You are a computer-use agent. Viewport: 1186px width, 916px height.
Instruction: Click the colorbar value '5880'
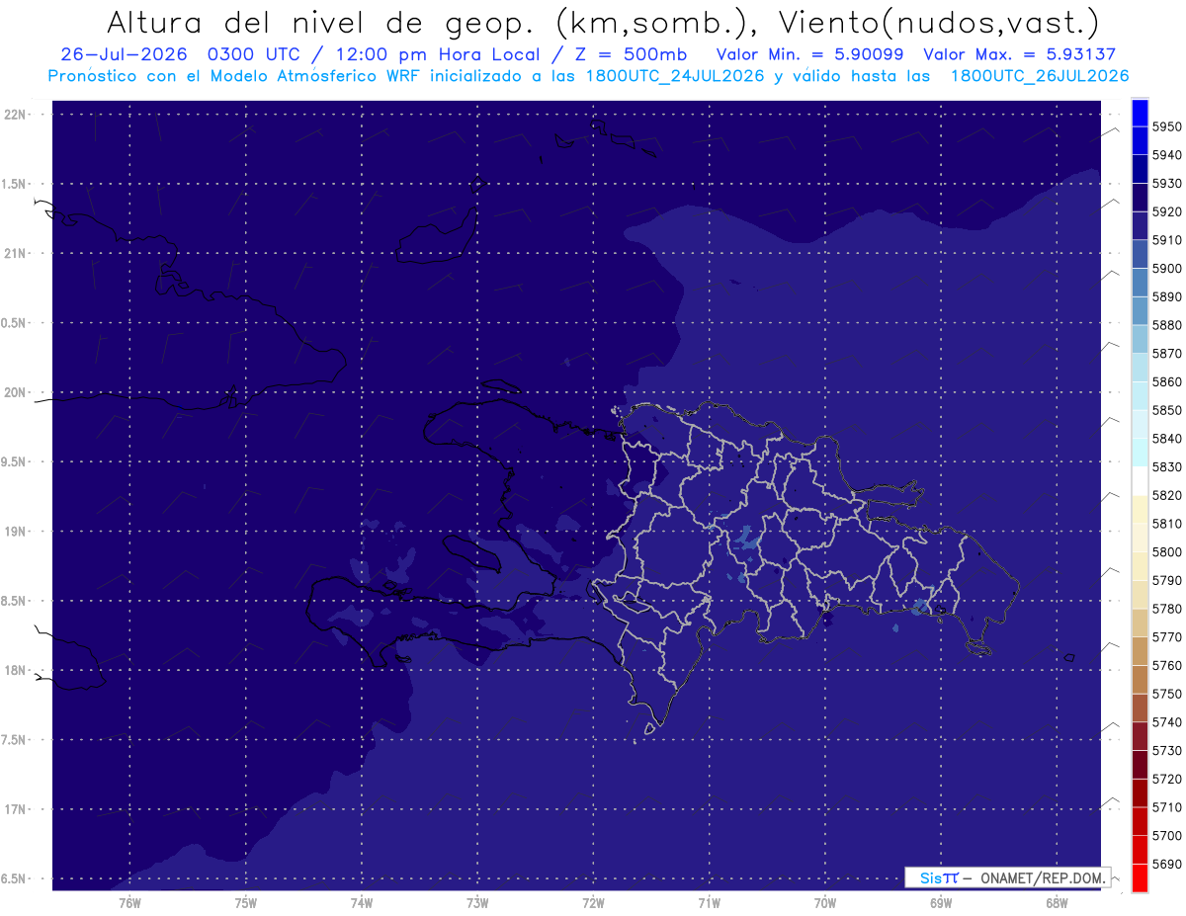tap(1167, 325)
